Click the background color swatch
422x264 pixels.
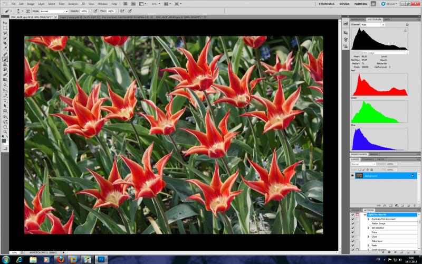(6, 143)
